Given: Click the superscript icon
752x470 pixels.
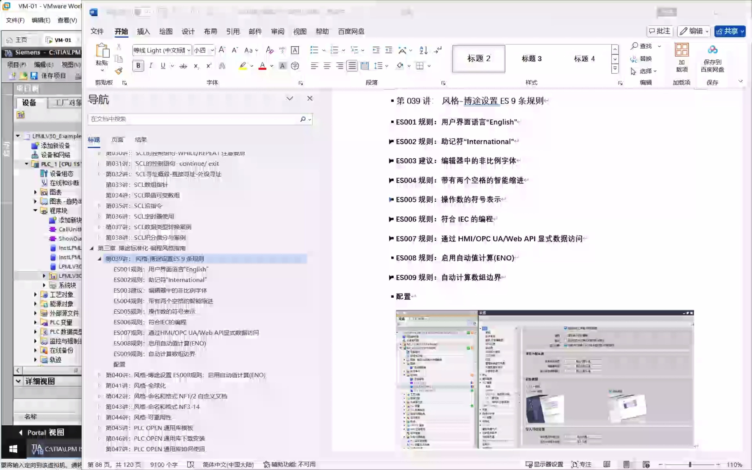Looking at the screenshot, I should pos(209,66).
